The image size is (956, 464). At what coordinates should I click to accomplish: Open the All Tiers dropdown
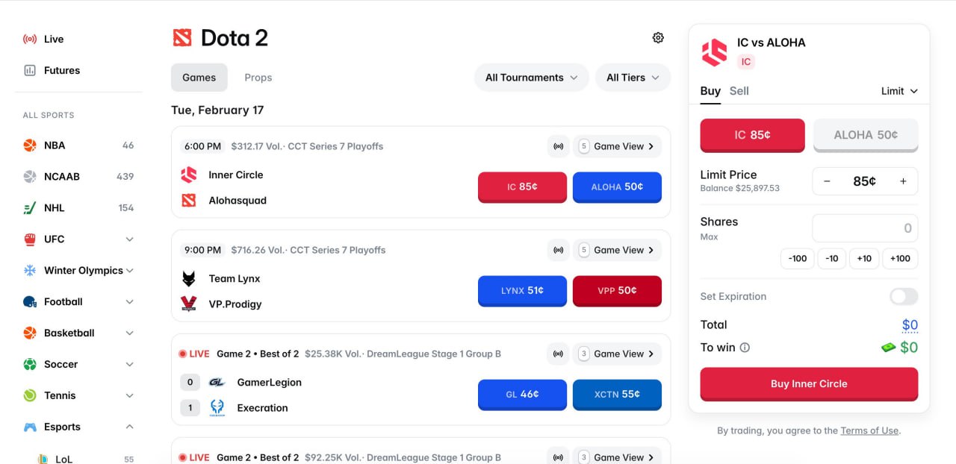[x=633, y=77]
